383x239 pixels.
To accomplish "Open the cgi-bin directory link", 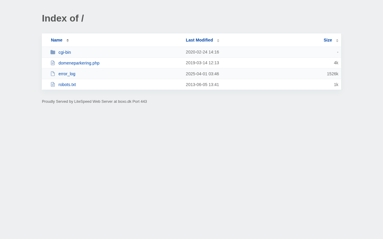I will point(65,52).
